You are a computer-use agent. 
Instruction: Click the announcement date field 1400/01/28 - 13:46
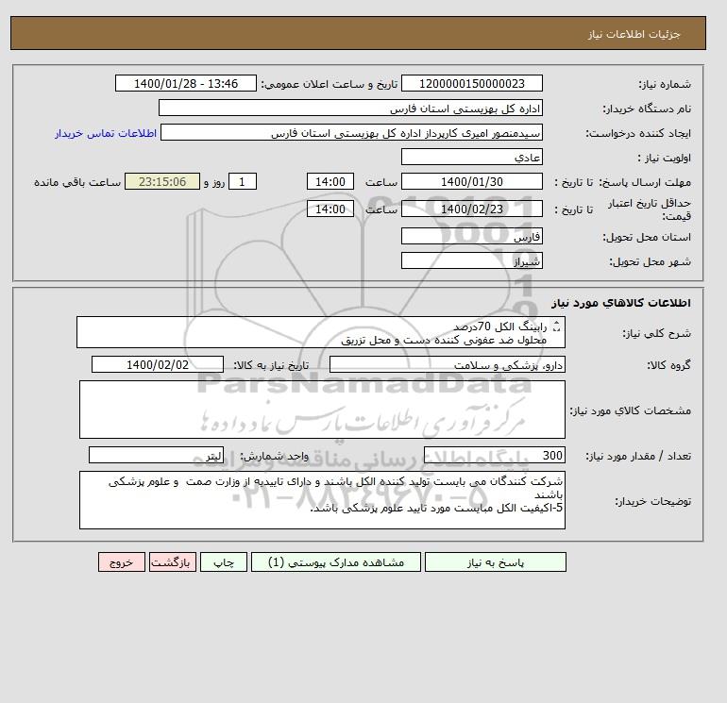pos(186,83)
